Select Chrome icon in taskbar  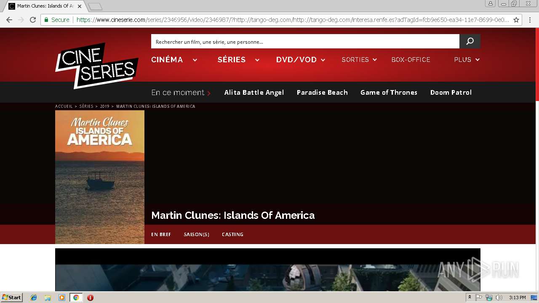[76, 298]
